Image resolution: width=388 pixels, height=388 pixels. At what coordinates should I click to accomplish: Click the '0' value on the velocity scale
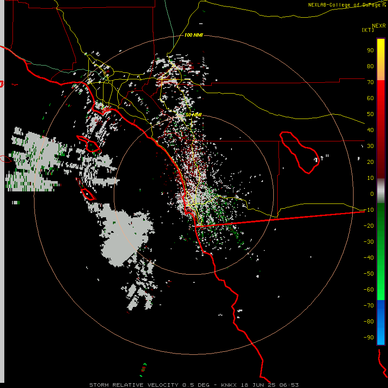(372, 194)
